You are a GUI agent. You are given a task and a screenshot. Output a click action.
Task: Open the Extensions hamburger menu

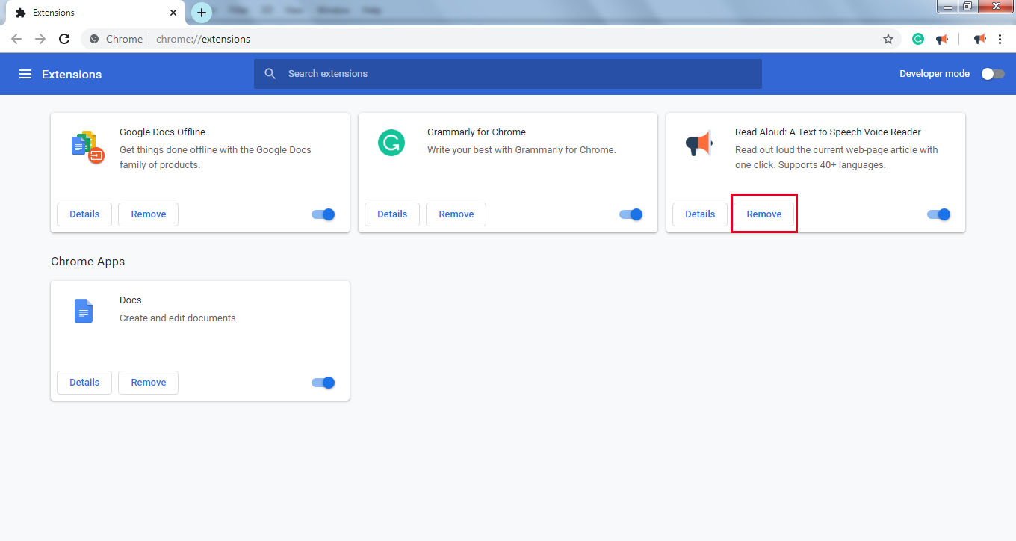point(25,73)
